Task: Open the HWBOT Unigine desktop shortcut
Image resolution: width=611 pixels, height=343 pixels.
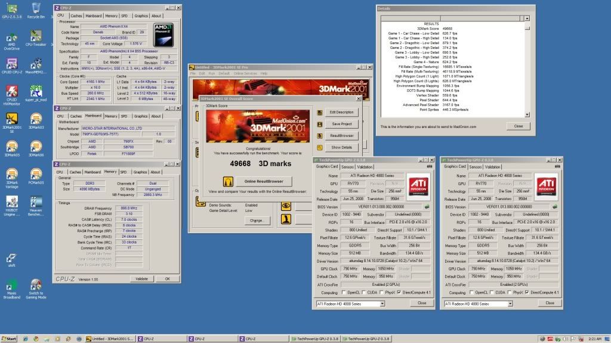Action: click(12, 205)
